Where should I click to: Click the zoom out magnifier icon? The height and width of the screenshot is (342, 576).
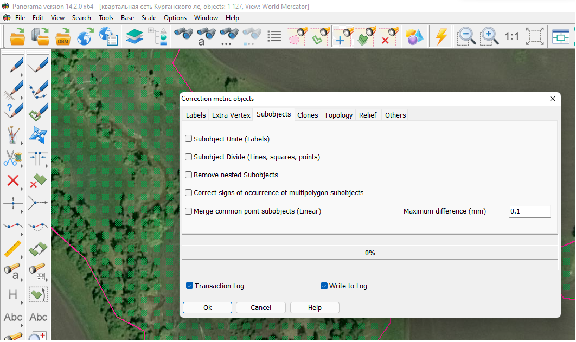pos(466,37)
